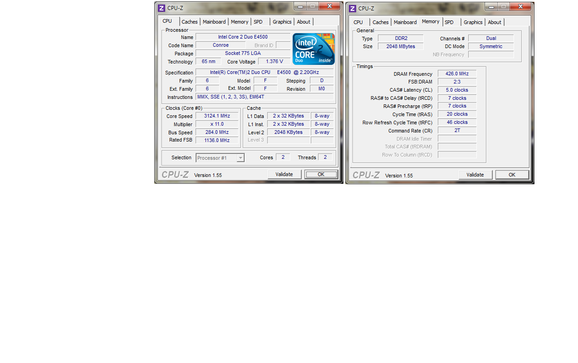The width and height of the screenshot is (578, 363).
Task: Click the Package value Socket 775 LGA
Action: pos(243,54)
